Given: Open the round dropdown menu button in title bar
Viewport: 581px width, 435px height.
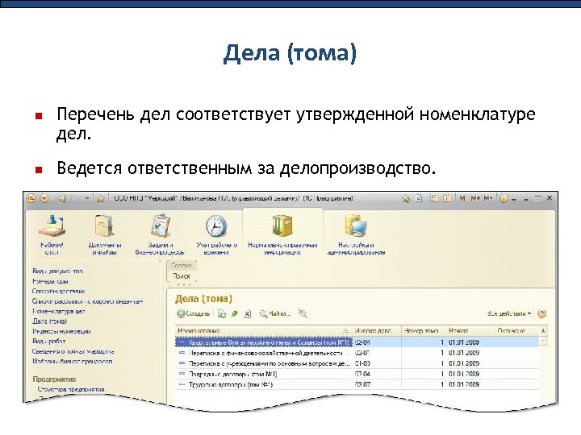Looking at the screenshot, I should pyautogui.click(x=44, y=199).
